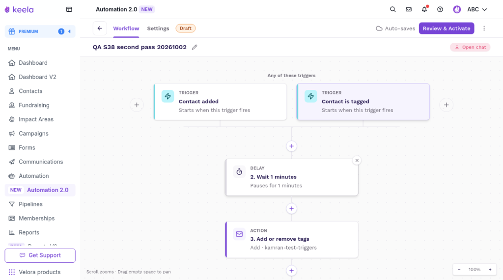Open Campaigns in the menu
The image size is (503, 280).
[40, 134]
